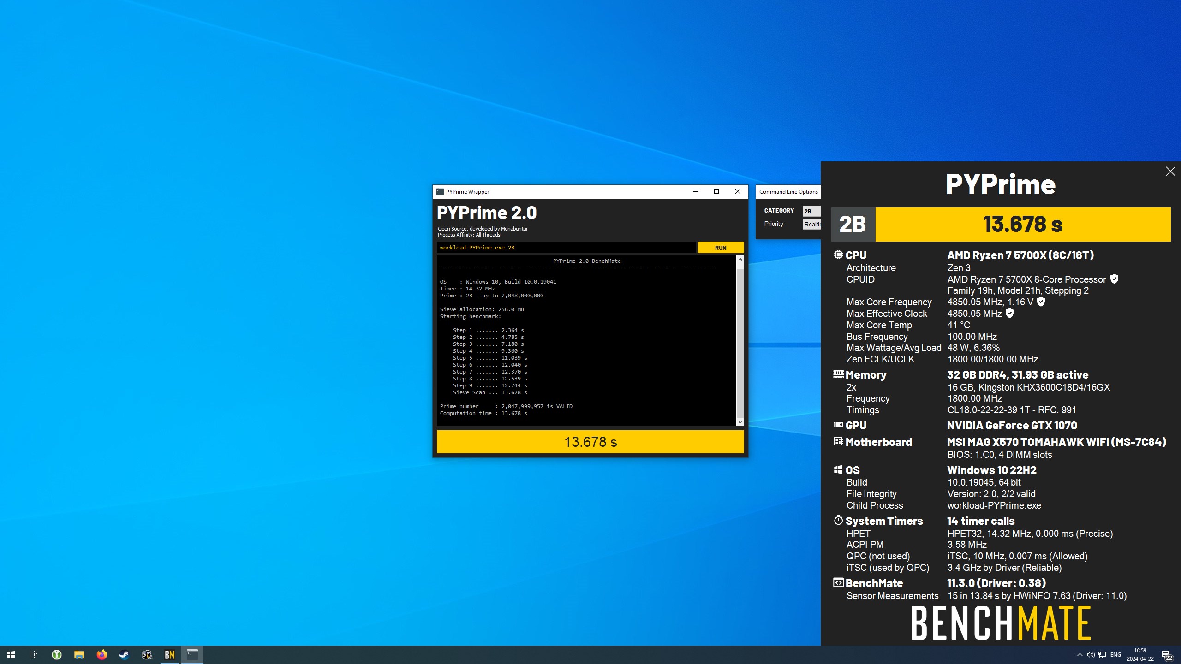Click 'workload-PYPrime.exe' Child Process value
1181x664 pixels.
pyautogui.click(x=994, y=505)
